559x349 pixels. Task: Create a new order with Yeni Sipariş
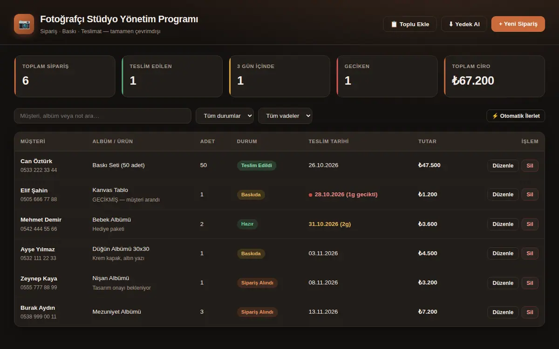(518, 24)
